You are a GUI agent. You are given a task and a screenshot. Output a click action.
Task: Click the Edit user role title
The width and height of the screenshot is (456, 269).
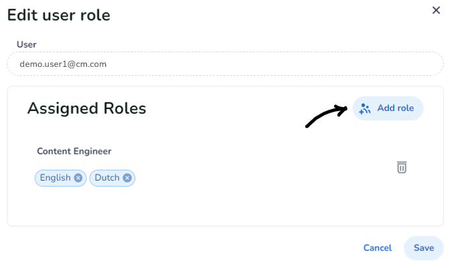(59, 14)
